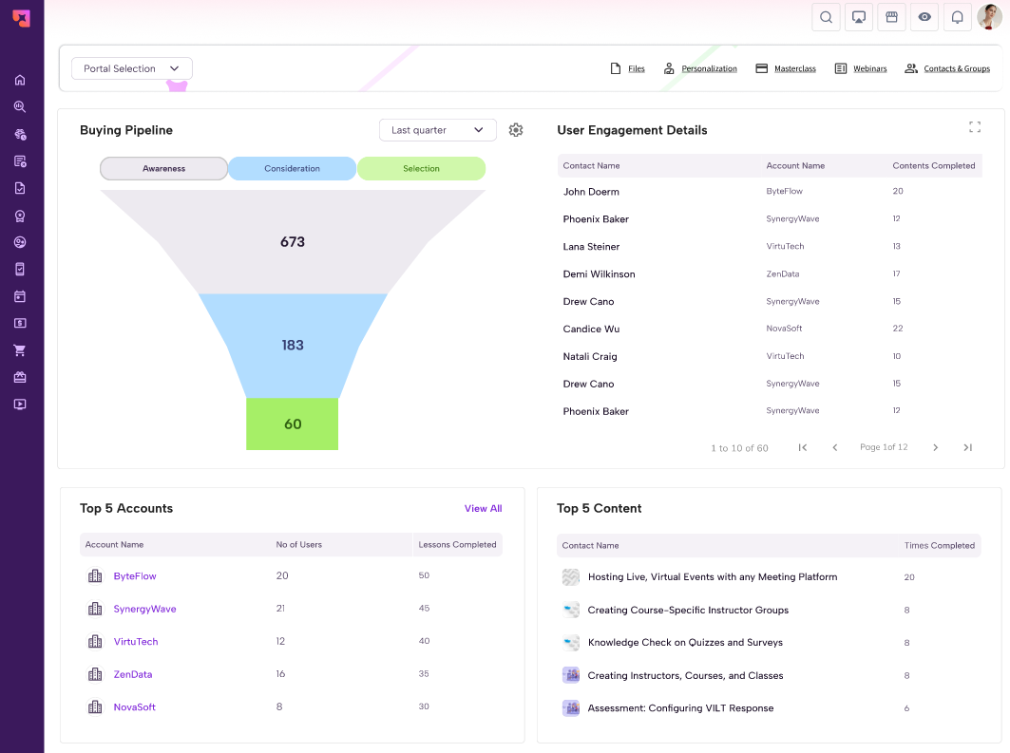Viewport: 1010px width, 753px height.
Task: Open the ByteFlow account link
Action: pos(137,575)
